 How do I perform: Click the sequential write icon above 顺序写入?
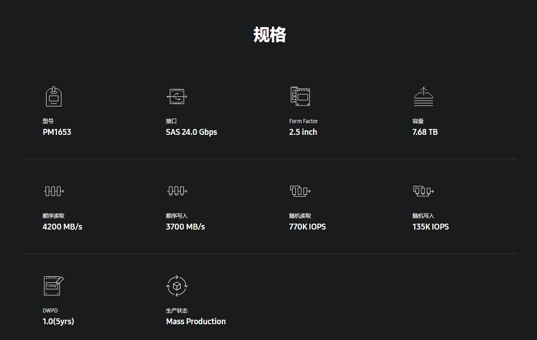click(177, 191)
